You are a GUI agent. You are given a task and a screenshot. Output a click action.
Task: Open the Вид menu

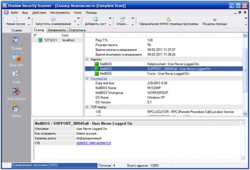25,12
